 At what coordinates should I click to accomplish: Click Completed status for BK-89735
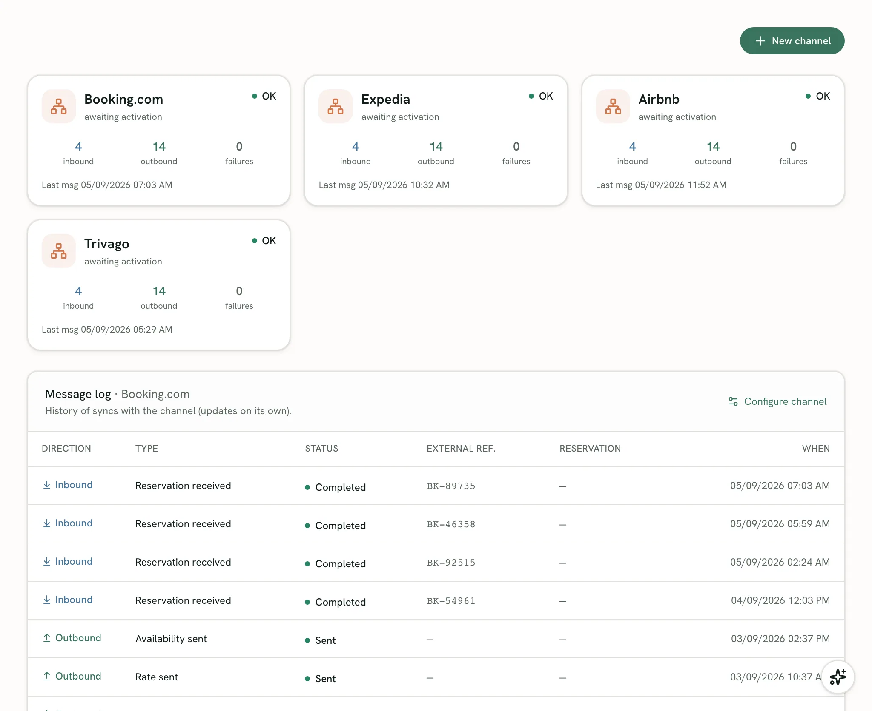(336, 487)
